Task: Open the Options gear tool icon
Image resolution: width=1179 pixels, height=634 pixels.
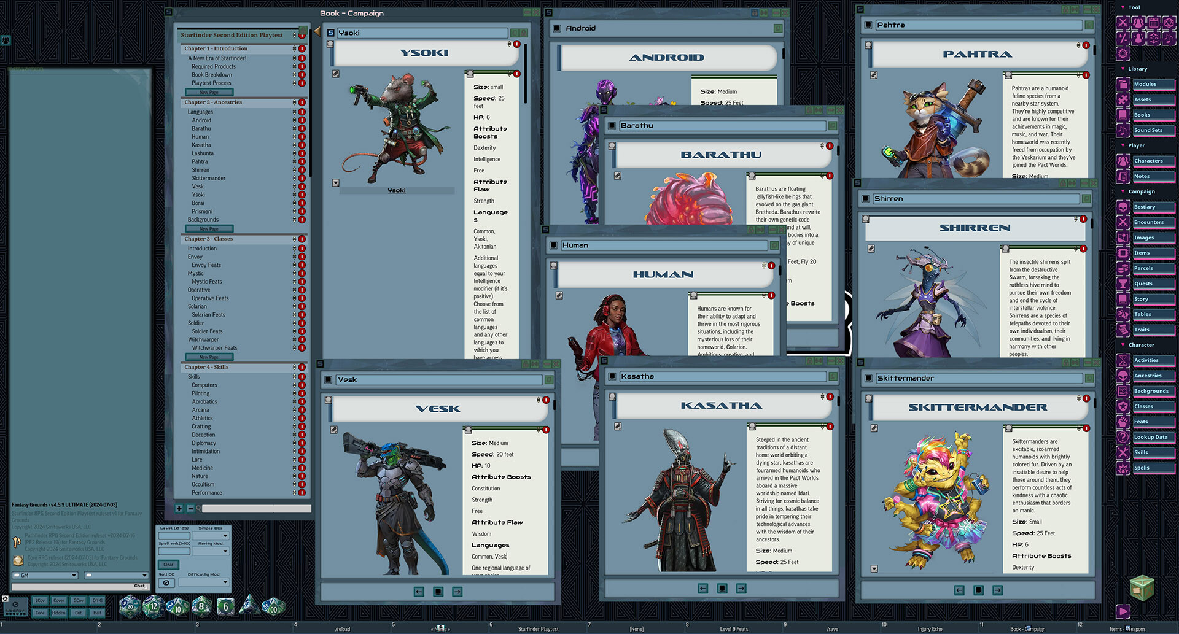Action: [x=1123, y=53]
